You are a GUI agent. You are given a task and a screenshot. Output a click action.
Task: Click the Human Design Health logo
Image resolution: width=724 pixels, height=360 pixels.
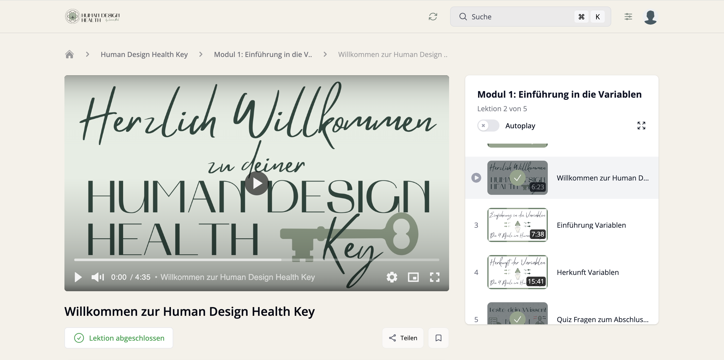(x=92, y=16)
